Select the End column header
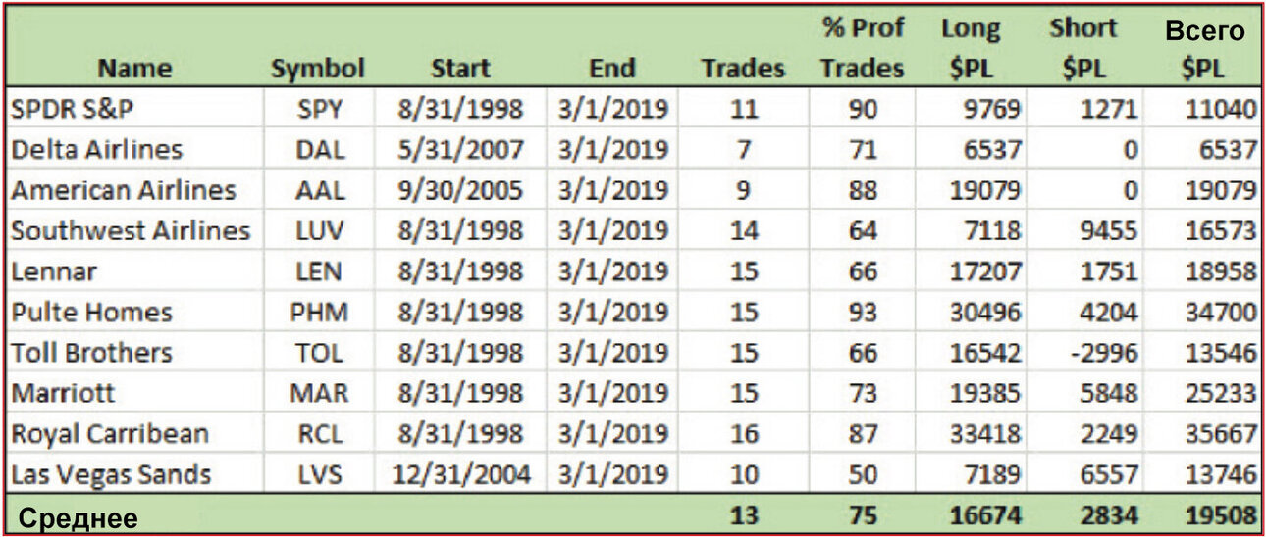The width and height of the screenshot is (1266, 537). [612, 69]
